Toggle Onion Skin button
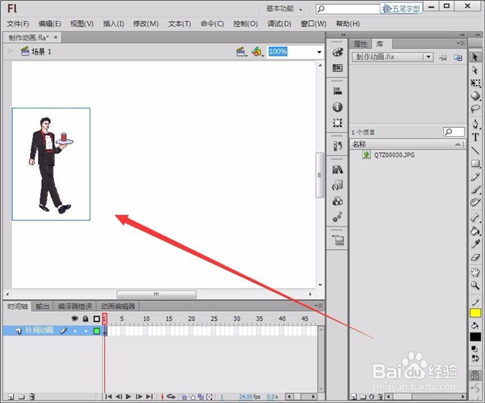This screenshot has height=403, width=485. [183, 397]
